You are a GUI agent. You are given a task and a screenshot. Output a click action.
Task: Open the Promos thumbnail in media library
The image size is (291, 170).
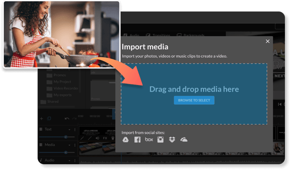[102, 91]
